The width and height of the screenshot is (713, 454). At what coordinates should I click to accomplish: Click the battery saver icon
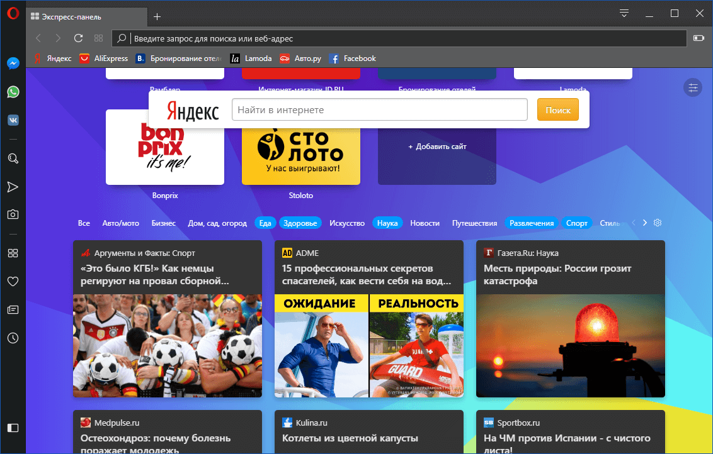[699, 38]
